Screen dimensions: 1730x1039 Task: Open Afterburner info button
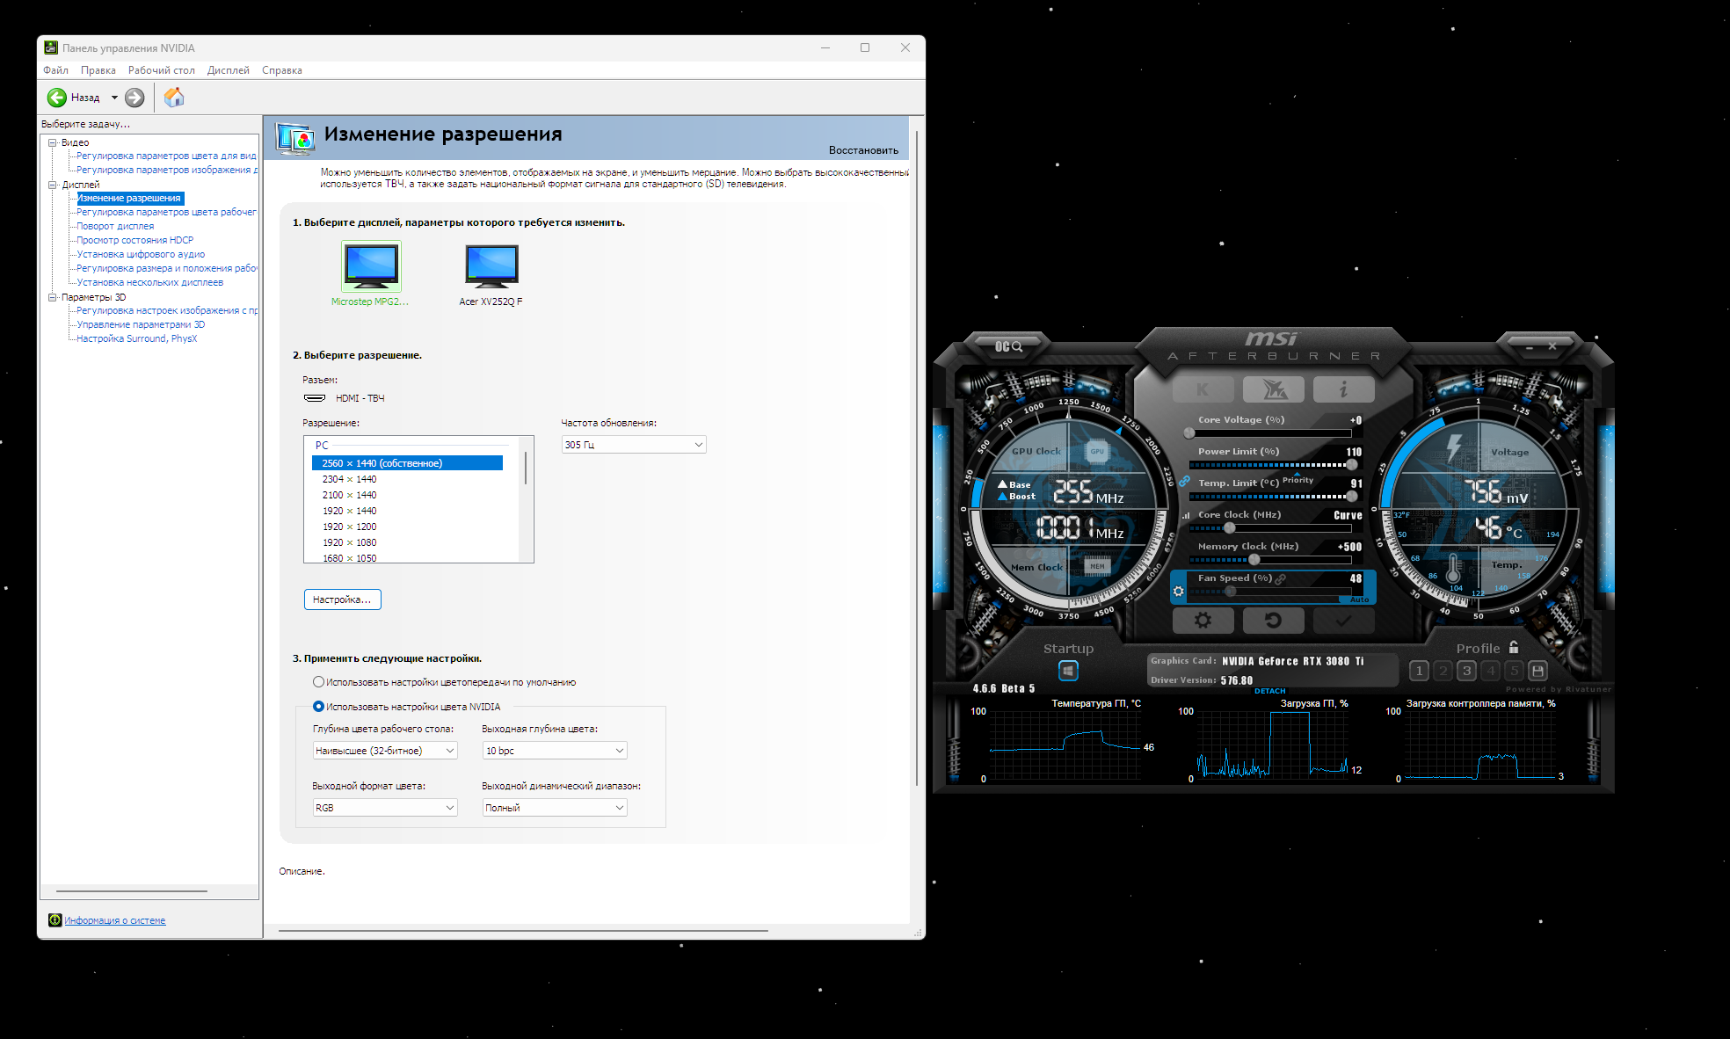pyautogui.click(x=1343, y=389)
